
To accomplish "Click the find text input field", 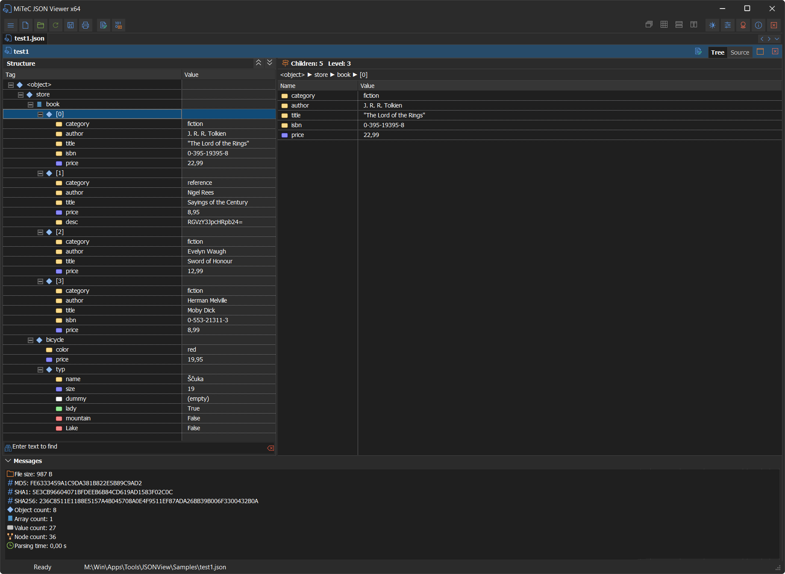I will coord(139,447).
